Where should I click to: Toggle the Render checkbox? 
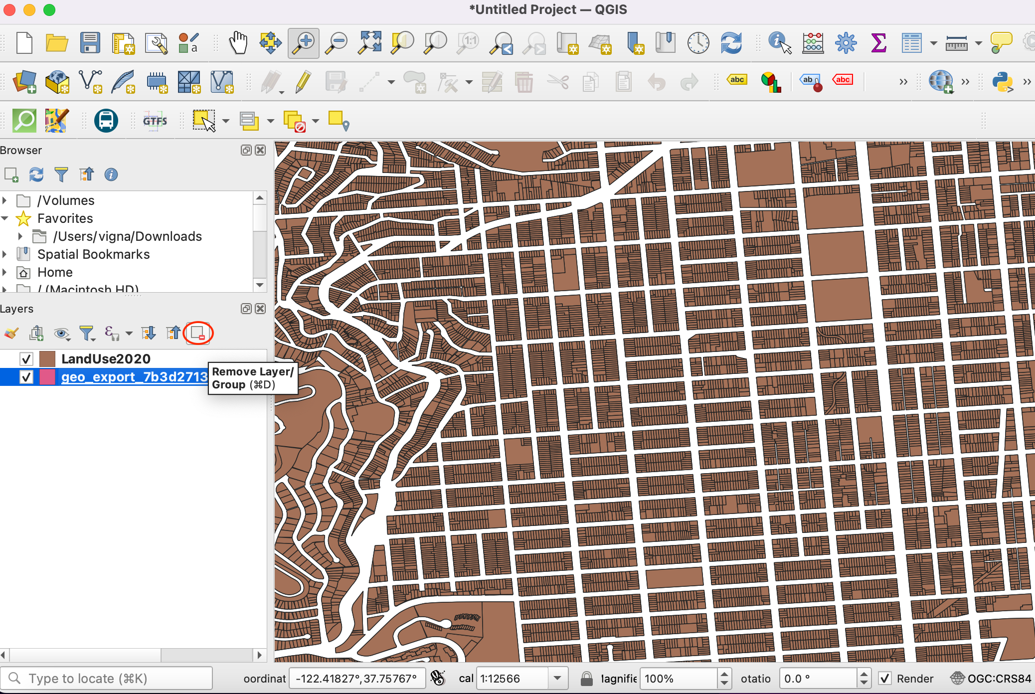pyautogui.click(x=885, y=679)
